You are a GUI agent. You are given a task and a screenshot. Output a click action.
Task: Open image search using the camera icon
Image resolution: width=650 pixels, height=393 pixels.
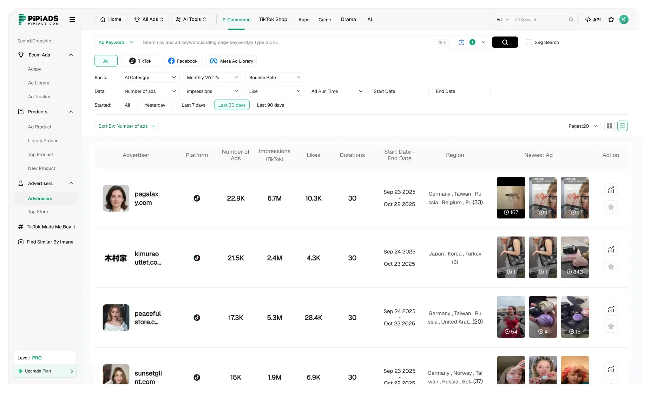point(461,42)
